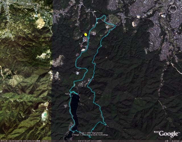The image size is (182, 142).
Task: Click the cyan track's southernmost tip
Action: point(90,137)
